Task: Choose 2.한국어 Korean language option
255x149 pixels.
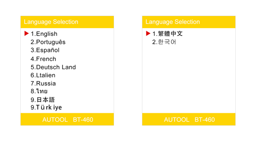Action: pos(164,42)
